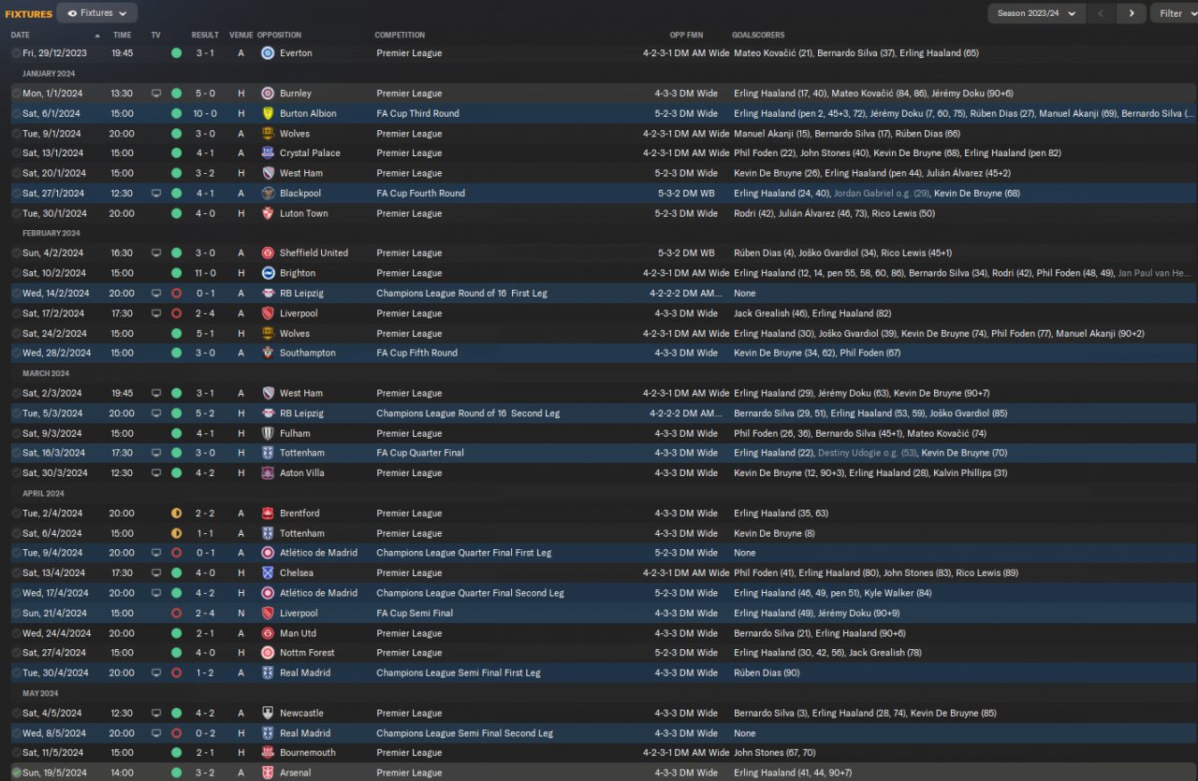Click the Brighton club badge
The height and width of the screenshot is (781, 1198).
point(268,273)
